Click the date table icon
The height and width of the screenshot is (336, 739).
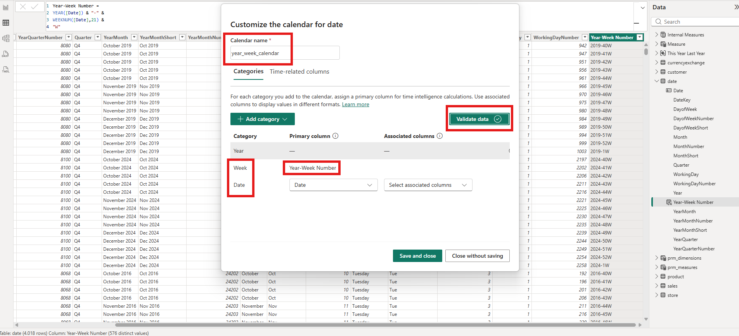[663, 81]
